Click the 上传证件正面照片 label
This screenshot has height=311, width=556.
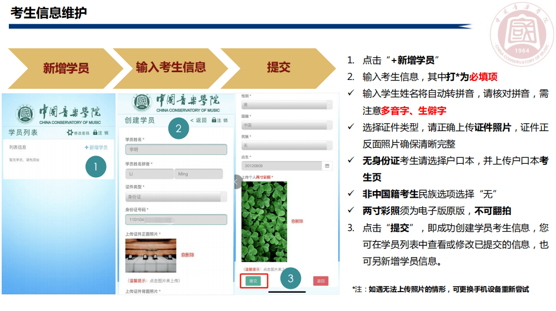tap(143, 234)
